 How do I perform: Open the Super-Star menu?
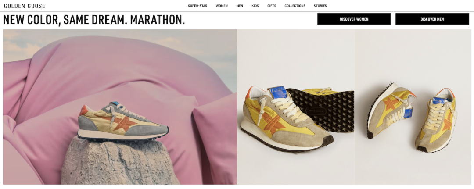(197, 6)
